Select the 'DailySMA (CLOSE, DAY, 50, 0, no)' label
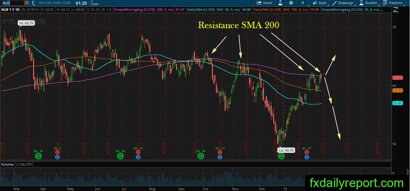This screenshot has height=191, width=410. click(214, 10)
